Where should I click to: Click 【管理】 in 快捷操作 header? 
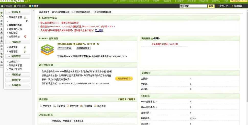click(131, 99)
